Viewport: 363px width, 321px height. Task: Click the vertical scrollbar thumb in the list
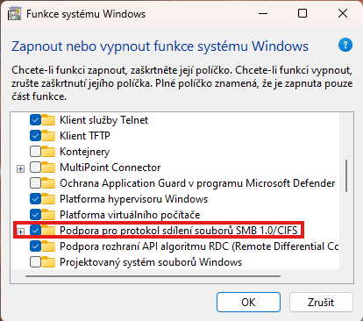[346, 175]
